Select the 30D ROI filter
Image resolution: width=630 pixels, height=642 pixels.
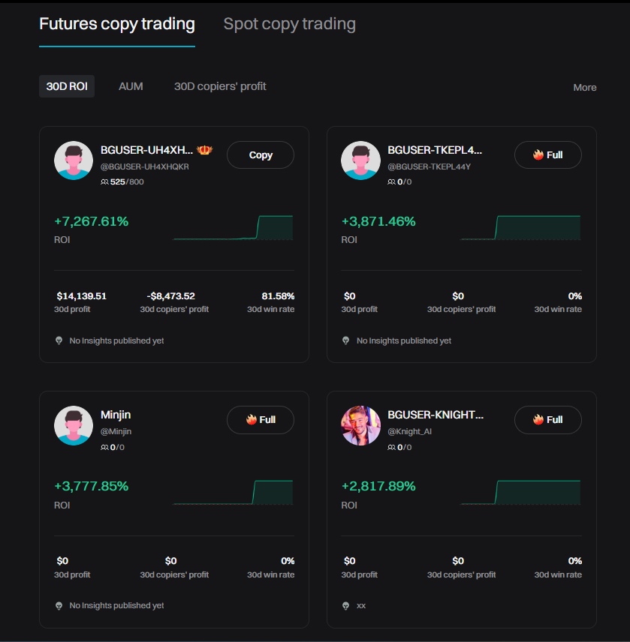[x=66, y=86]
